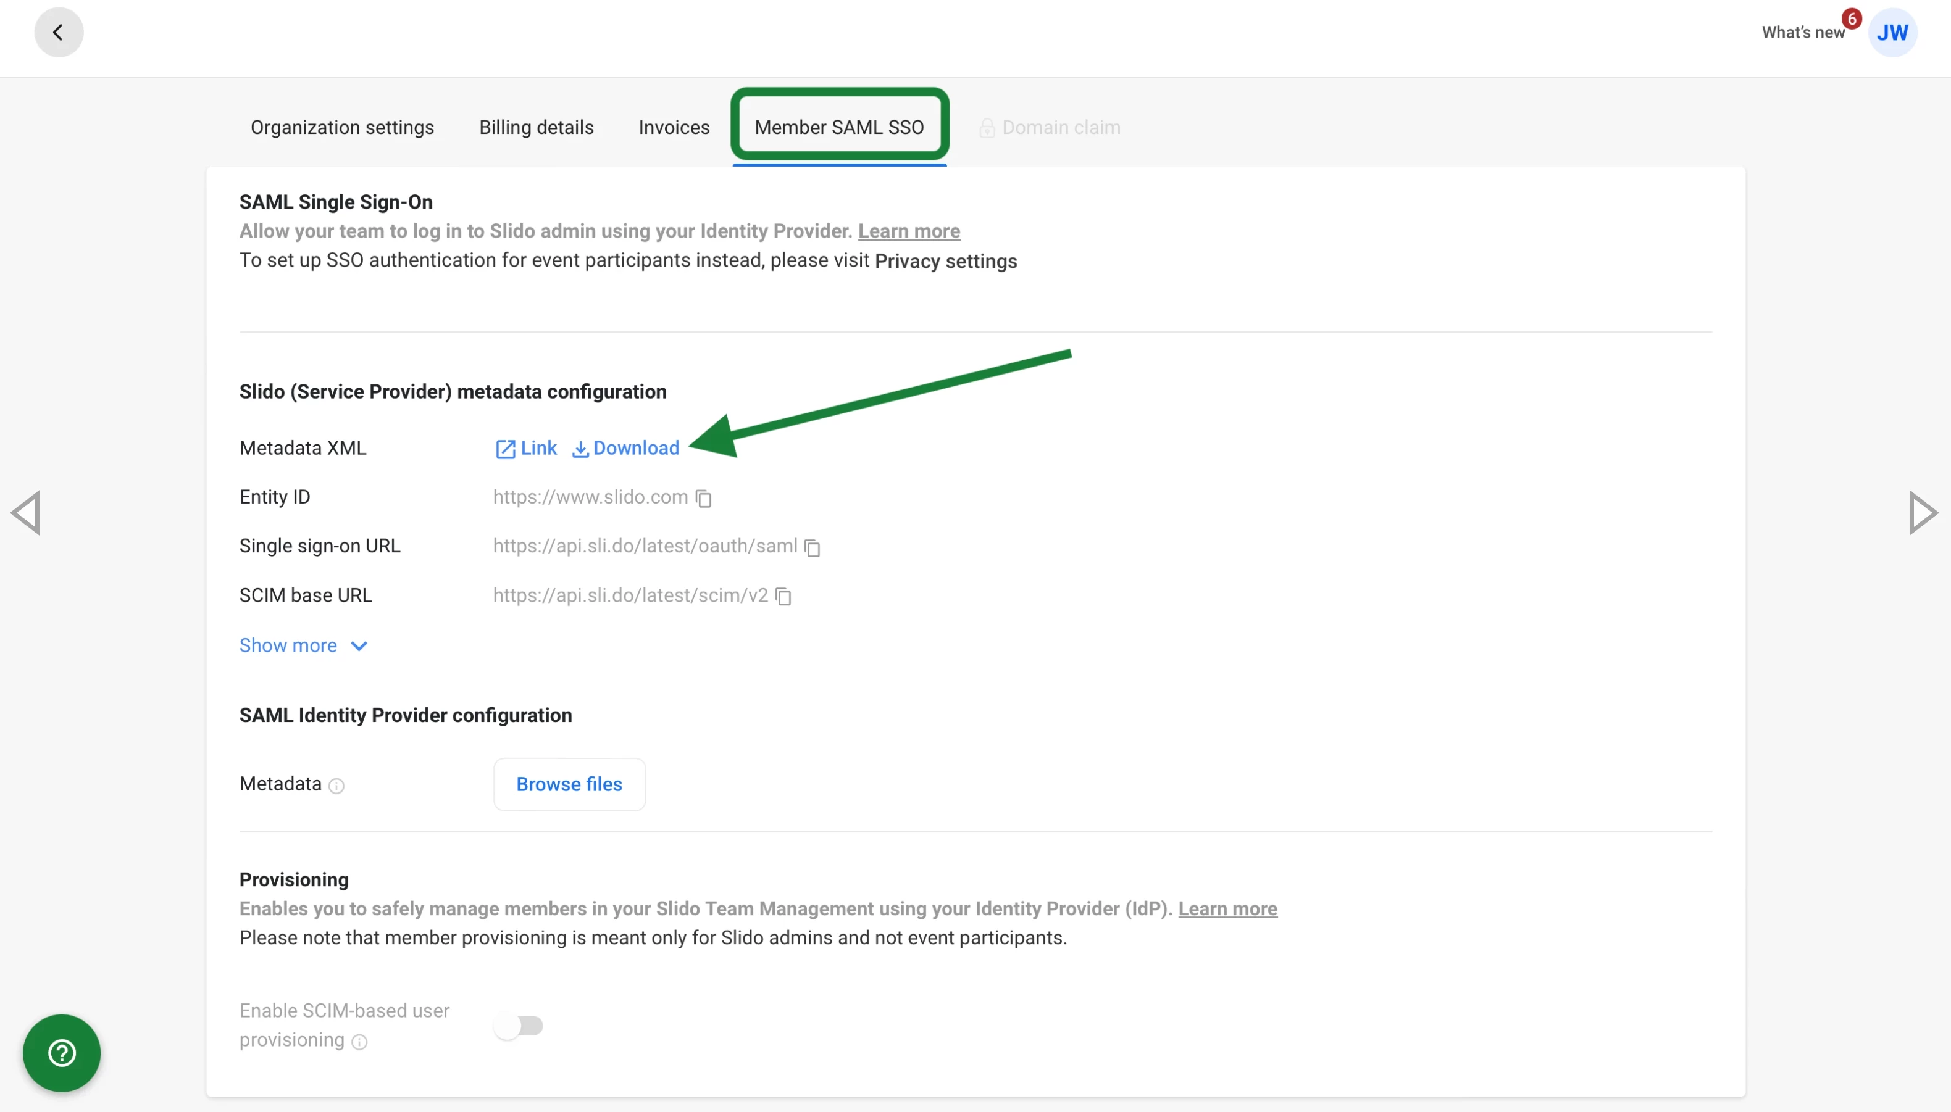Viewport: 1951px width, 1112px height.
Task: Click the SCIM provisioning info icon
Action: pos(359,1042)
